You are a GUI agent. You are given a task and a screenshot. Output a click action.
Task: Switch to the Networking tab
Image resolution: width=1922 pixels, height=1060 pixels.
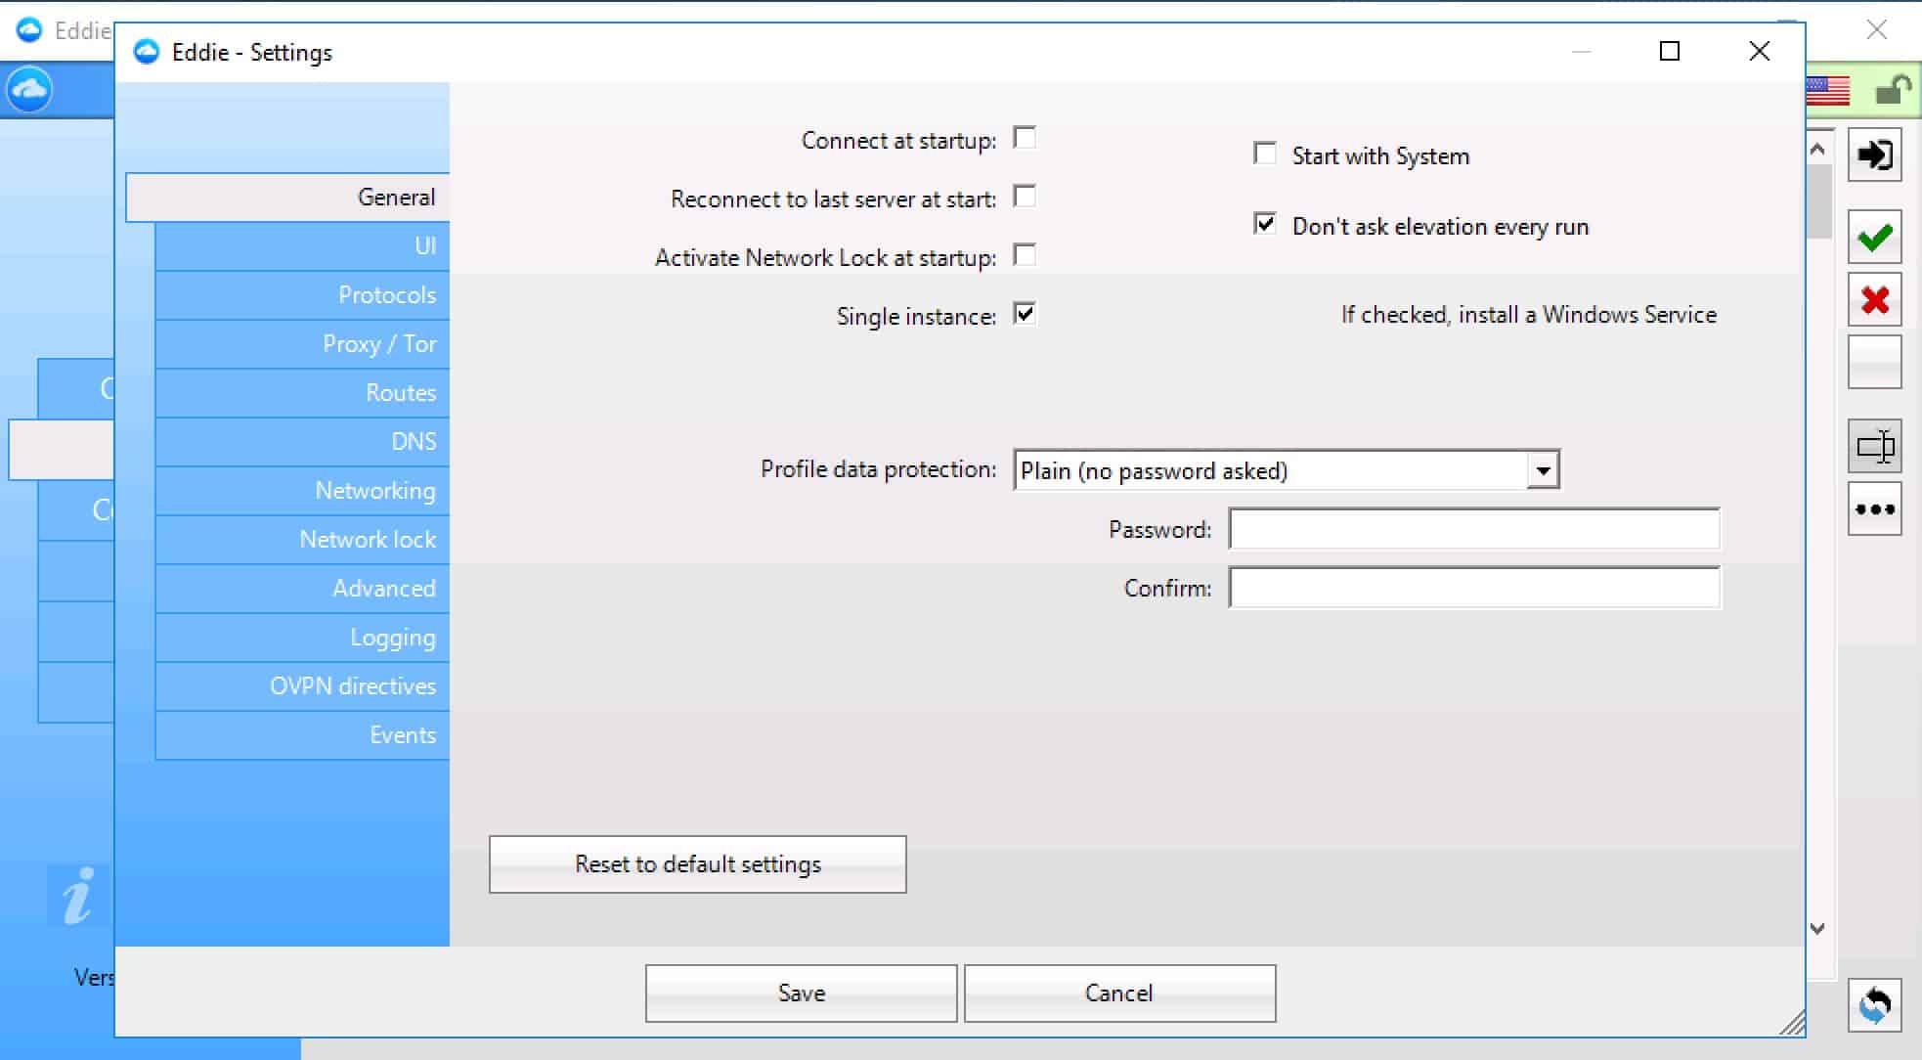pyautogui.click(x=302, y=491)
